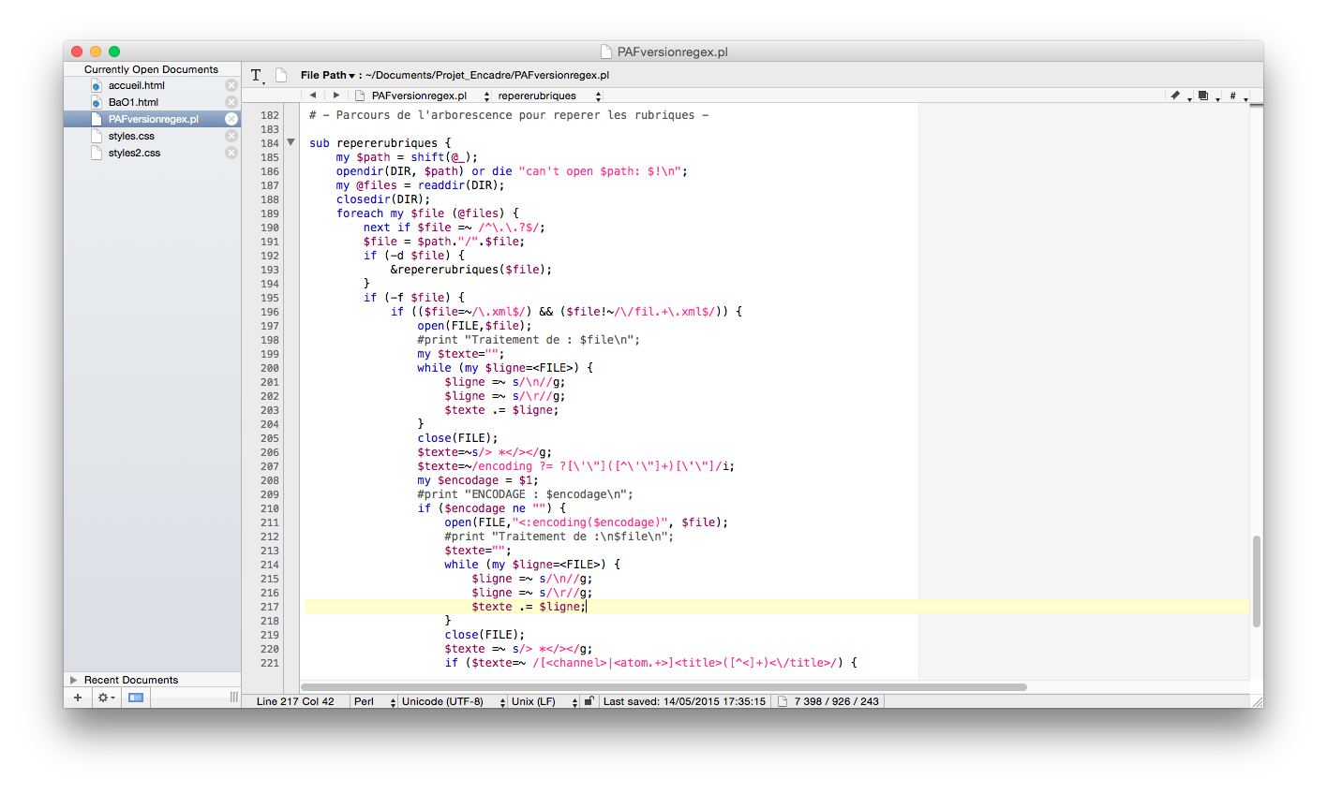Viewport: 1327px width, 794px height.
Task: Open the sidebar gear action menu
Action: 106,698
